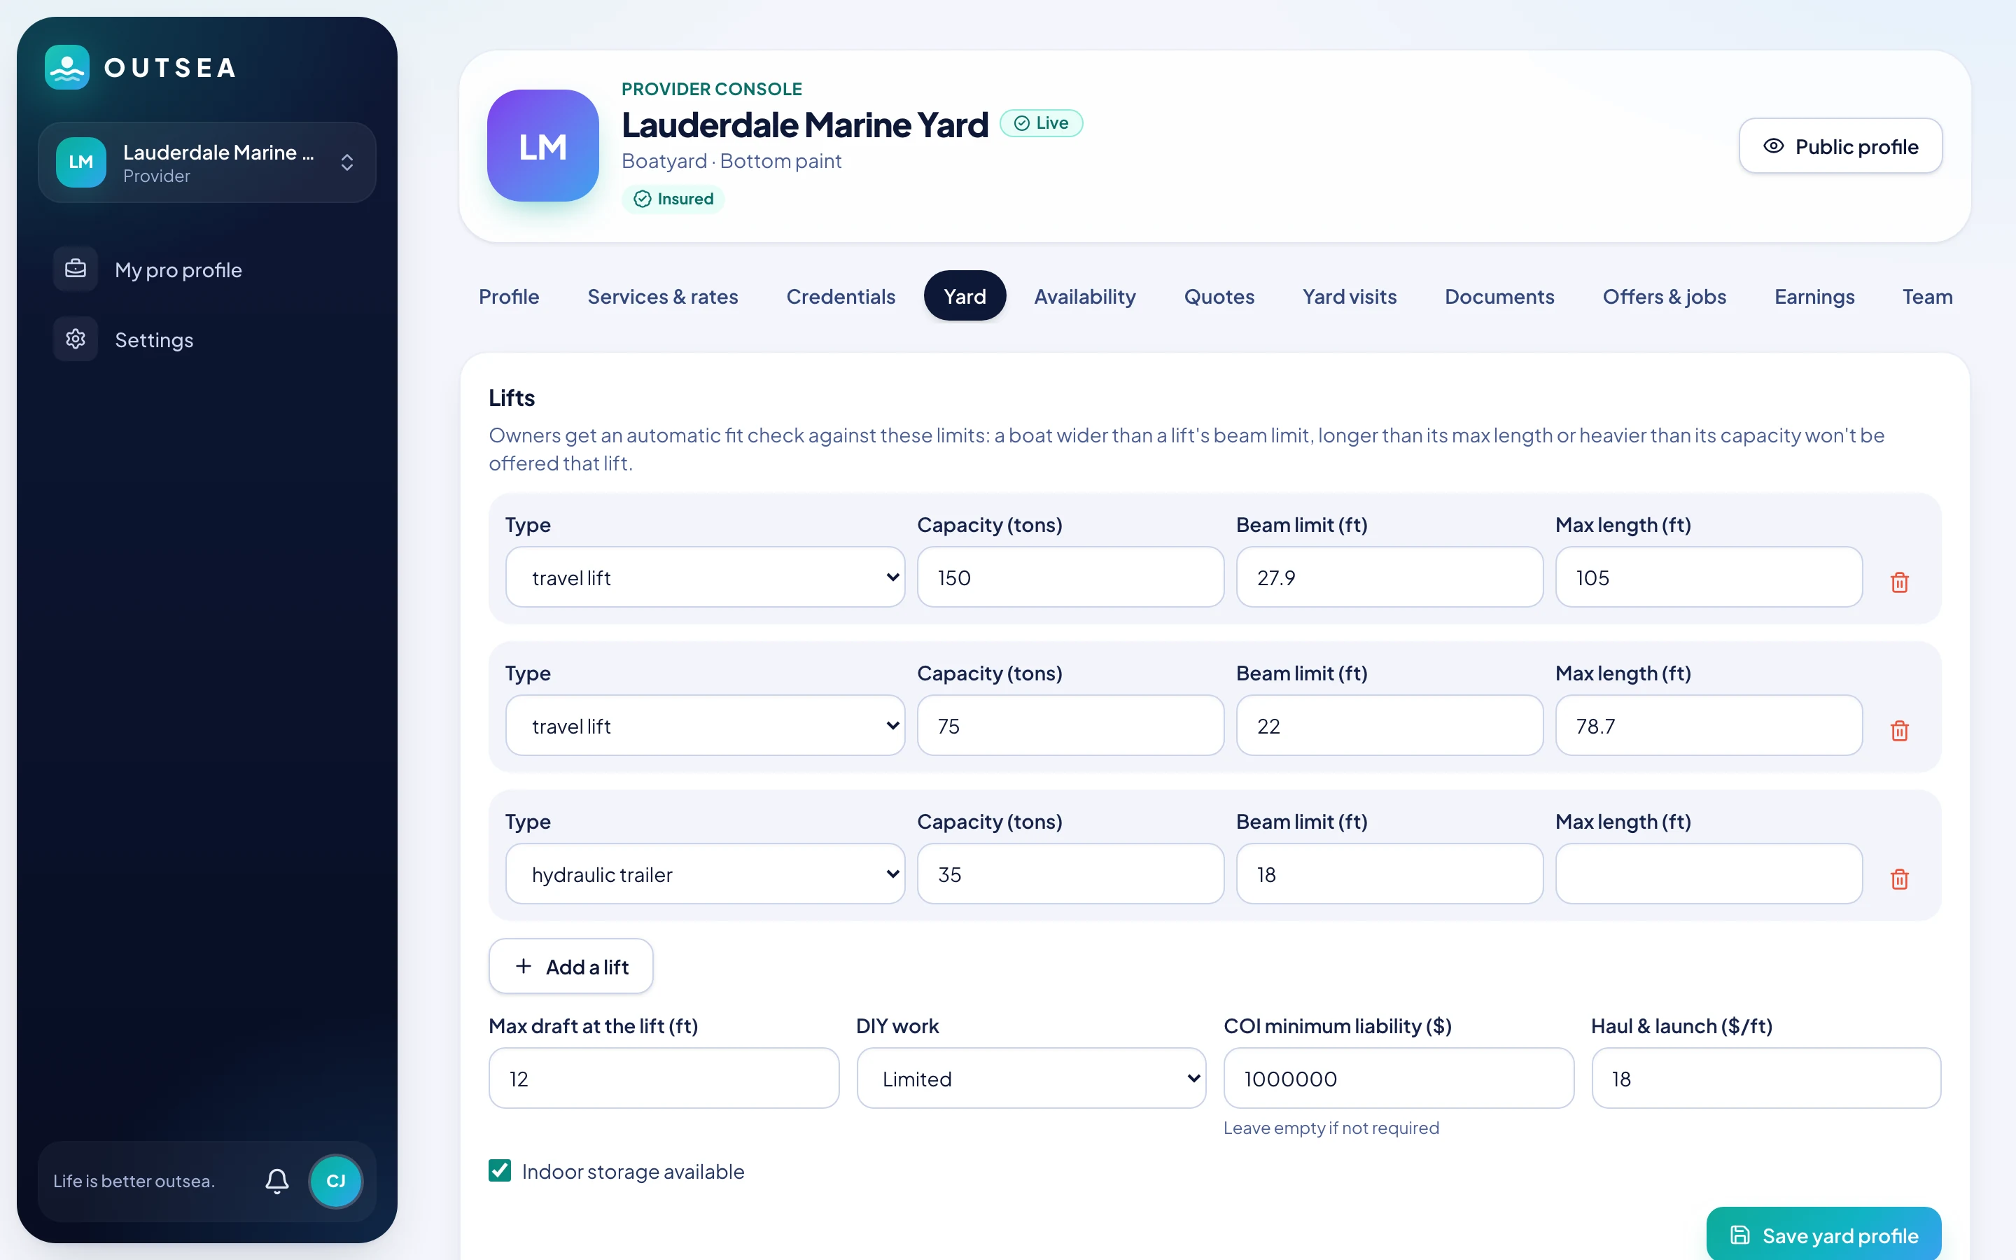Delete the hydraulic trailer lift row
Image resolution: width=2016 pixels, height=1260 pixels.
click(x=1899, y=878)
